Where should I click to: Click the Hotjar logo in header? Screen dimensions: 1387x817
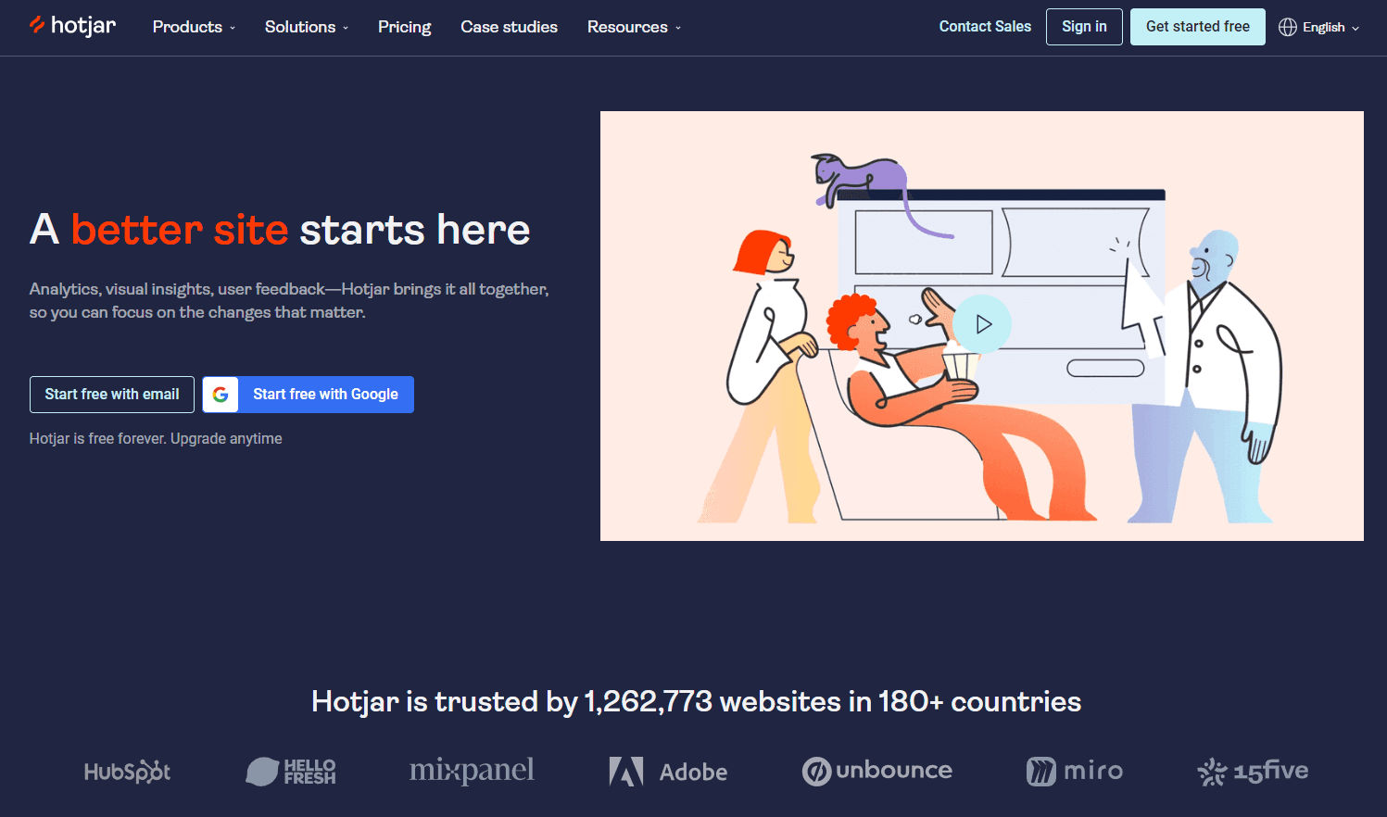(72, 26)
